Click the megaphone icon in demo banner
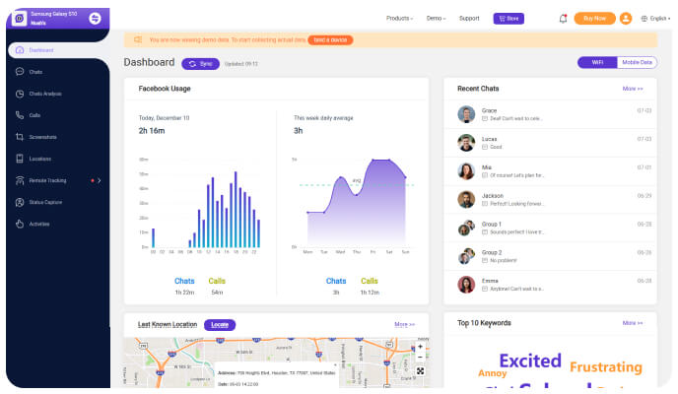Image resolution: width=678 pixels, height=394 pixels. [138, 39]
